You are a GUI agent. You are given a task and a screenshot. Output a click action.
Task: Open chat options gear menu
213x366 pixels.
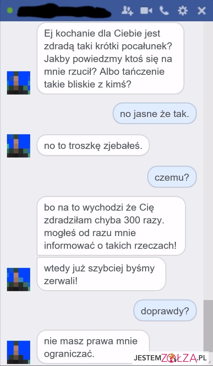[182, 11]
